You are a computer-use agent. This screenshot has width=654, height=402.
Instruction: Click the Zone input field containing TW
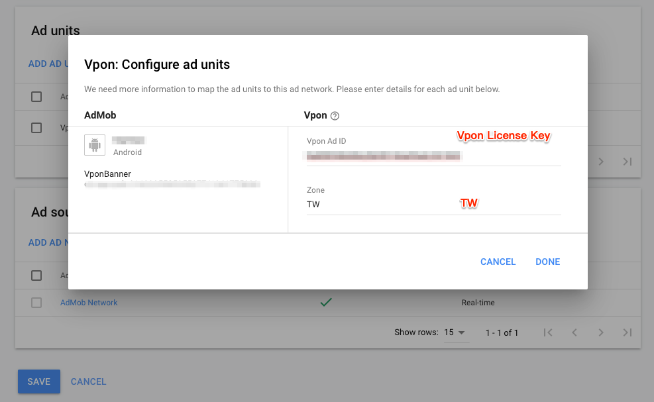click(x=434, y=205)
